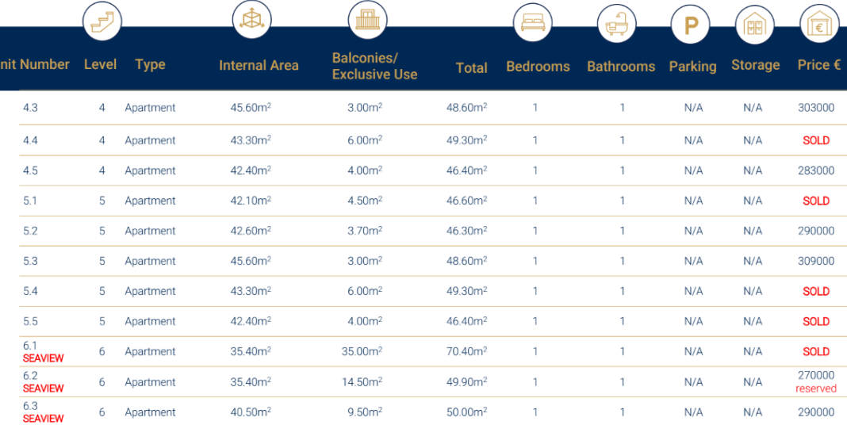Sort by the Internal Area header

pyautogui.click(x=259, y=66)
